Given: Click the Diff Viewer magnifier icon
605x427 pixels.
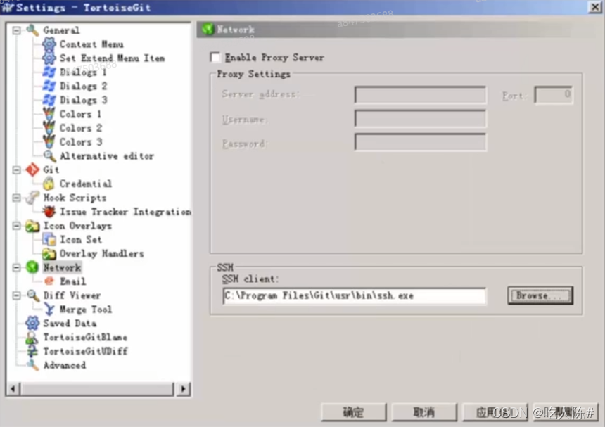Looking at the screenshot, I should point(32,295).
